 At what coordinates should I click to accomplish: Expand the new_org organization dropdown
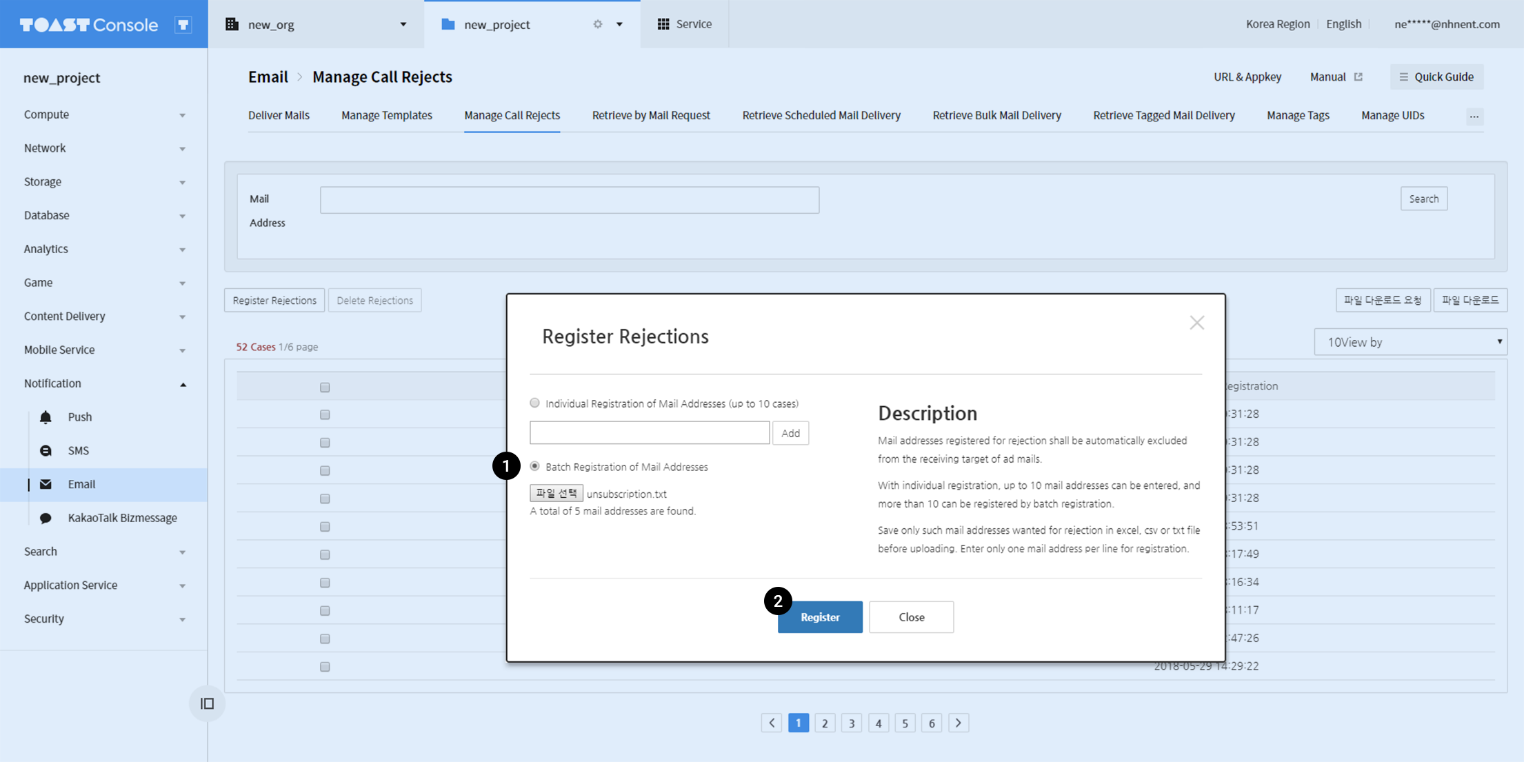403,24
